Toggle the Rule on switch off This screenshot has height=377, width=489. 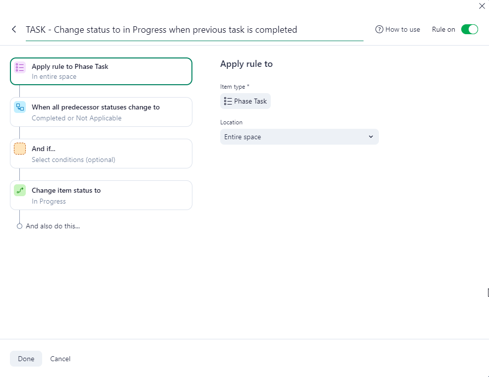click(x=469, y=29)
